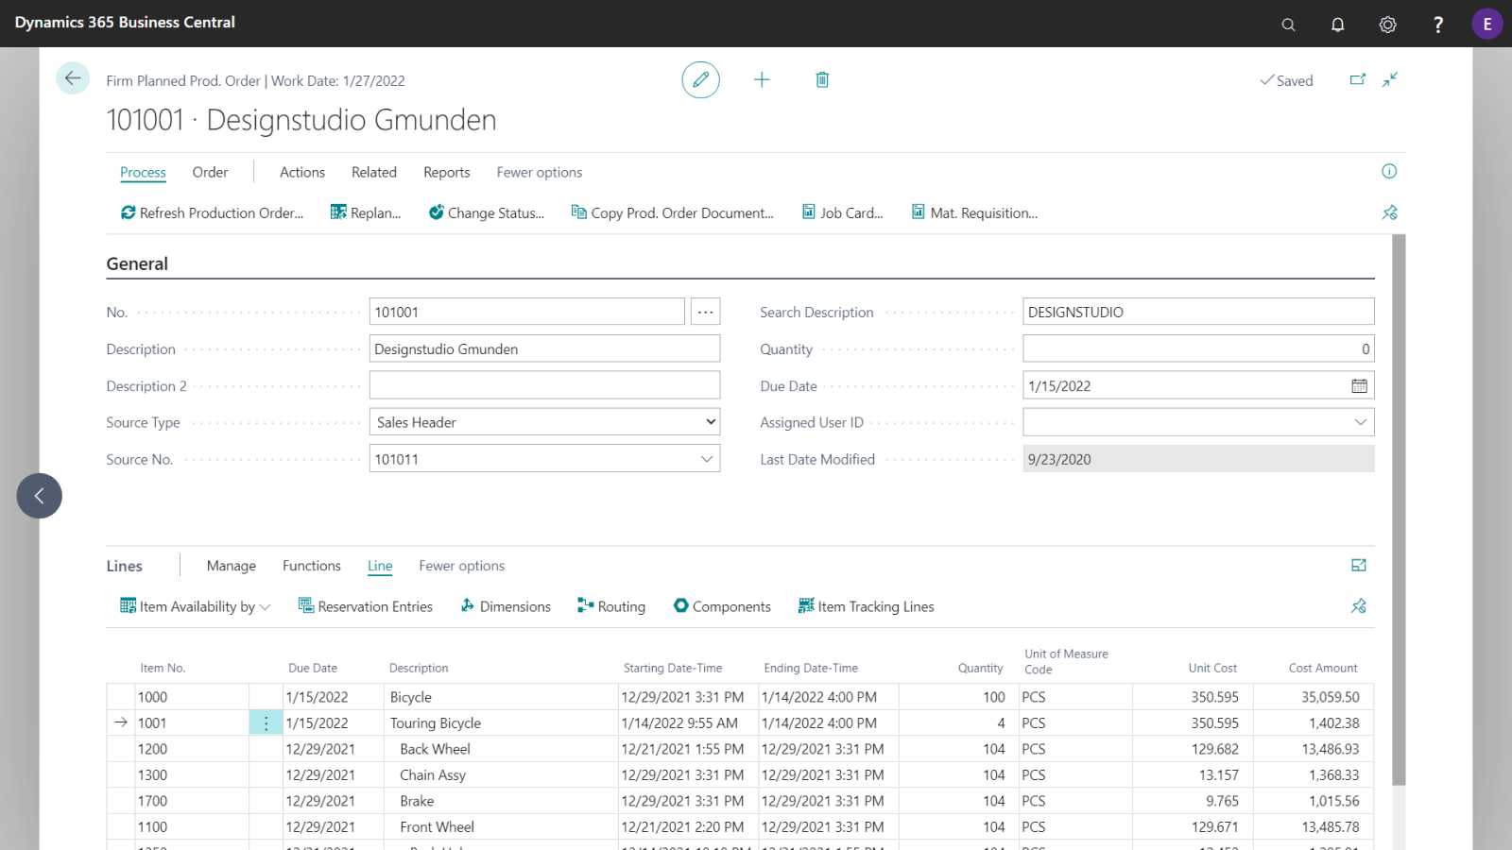Create a new record with the plus icon
The width and height of the screenshot is (1512, 850).
(x=762, y=79)
